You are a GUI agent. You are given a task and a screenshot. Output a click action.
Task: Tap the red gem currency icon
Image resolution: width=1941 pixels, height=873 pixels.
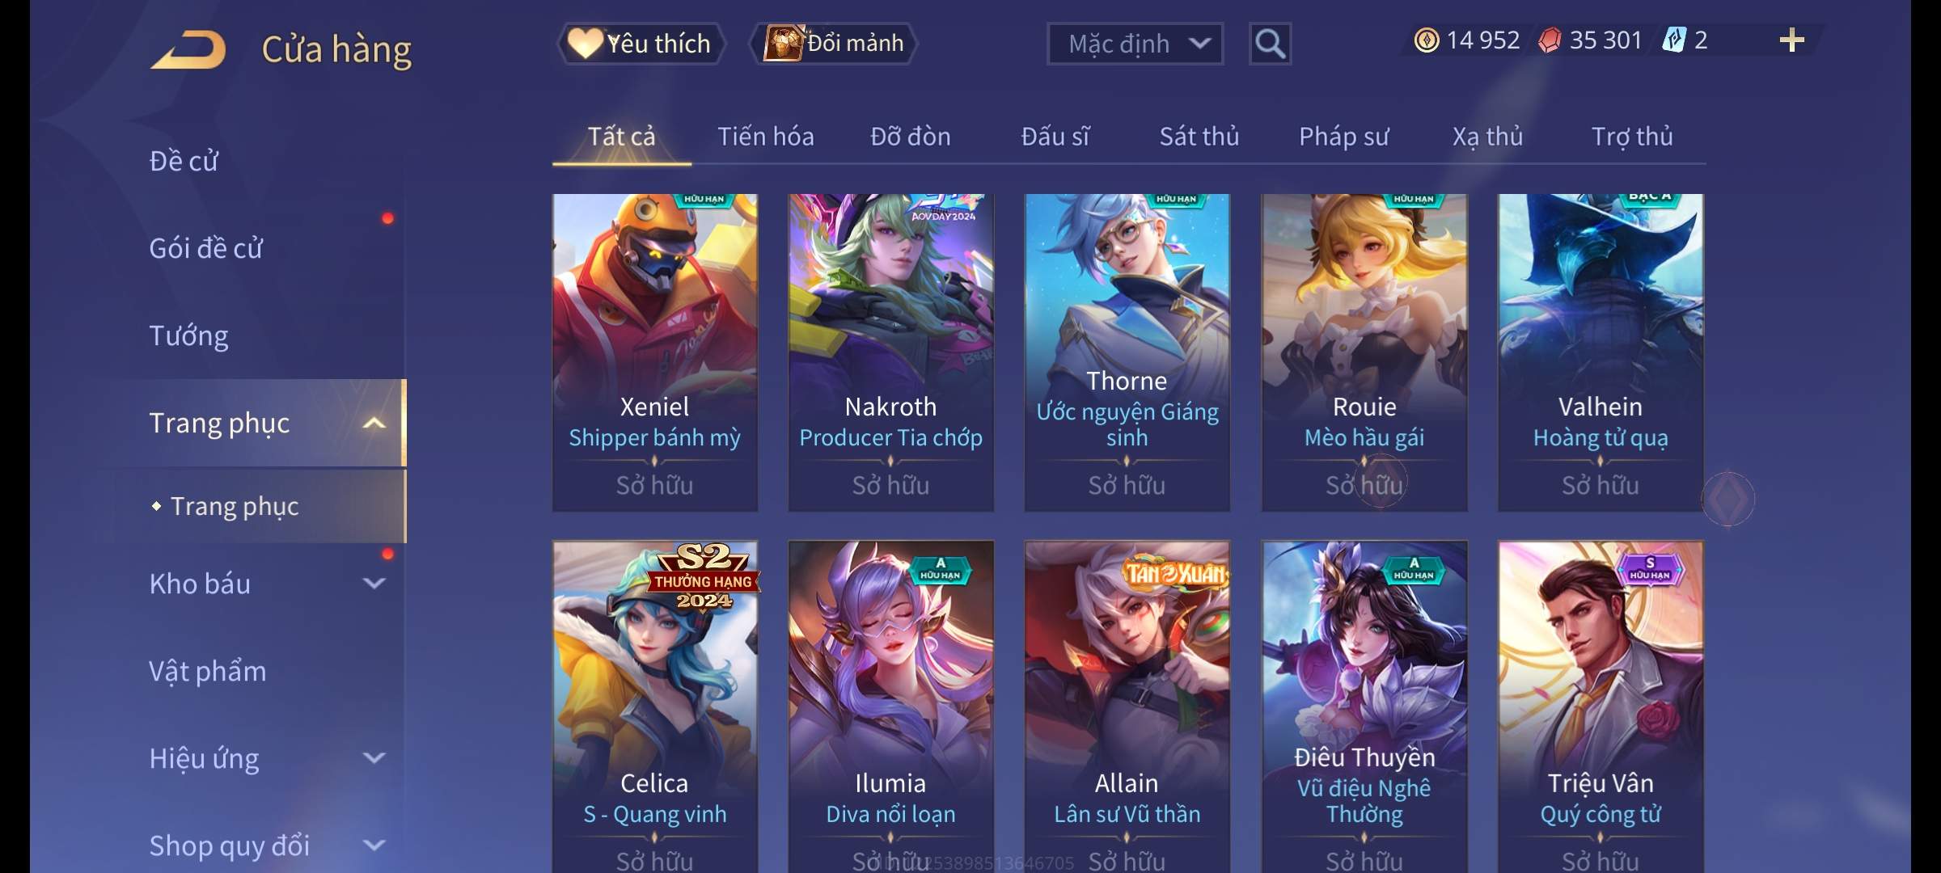coord(1550,40)
